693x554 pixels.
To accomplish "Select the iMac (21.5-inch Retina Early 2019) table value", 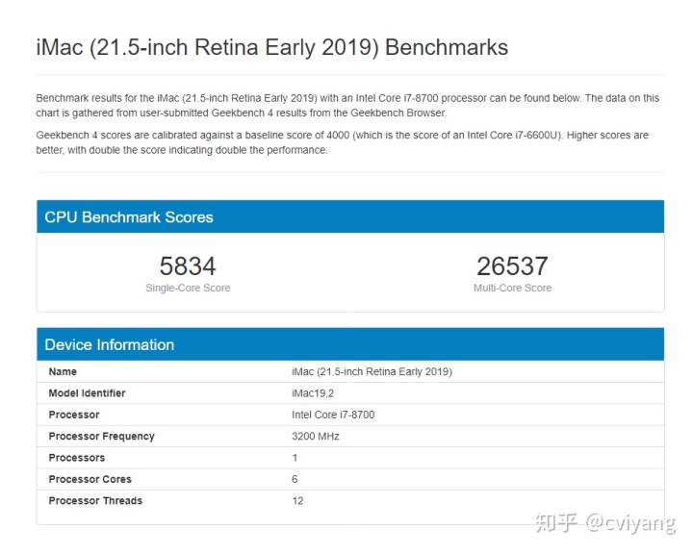I will pos(372,371).
